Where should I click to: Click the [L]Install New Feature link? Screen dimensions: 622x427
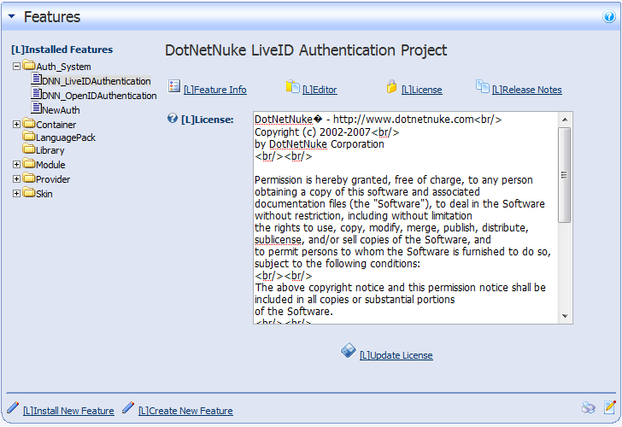tap(68, 411)
